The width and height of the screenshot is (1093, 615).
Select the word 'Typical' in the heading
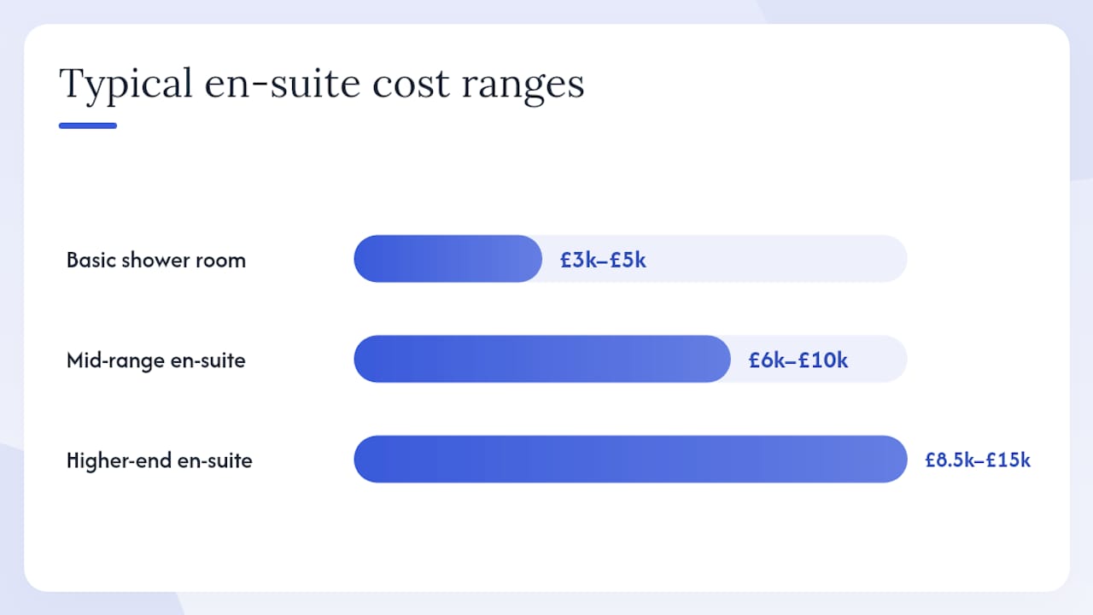[126, 85]
